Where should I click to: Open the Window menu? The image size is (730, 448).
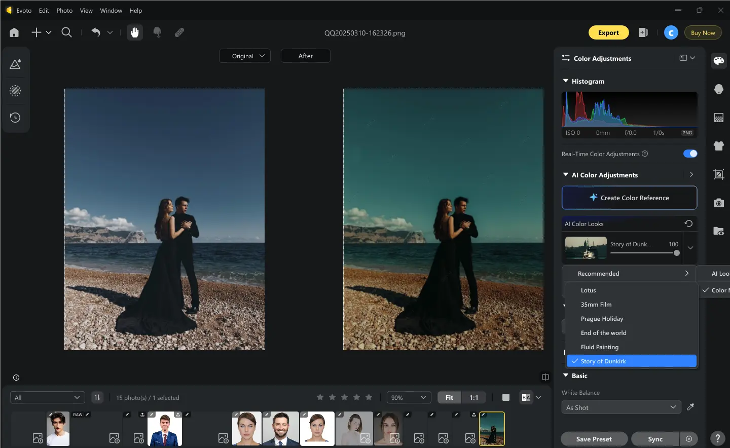point(111,10)
